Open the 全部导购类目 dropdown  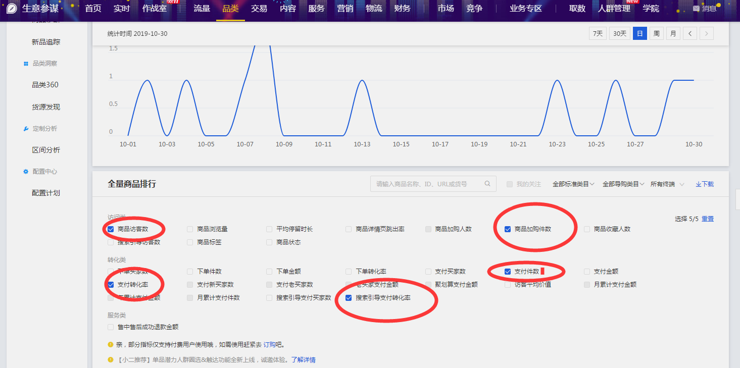(x=623, y=184)
